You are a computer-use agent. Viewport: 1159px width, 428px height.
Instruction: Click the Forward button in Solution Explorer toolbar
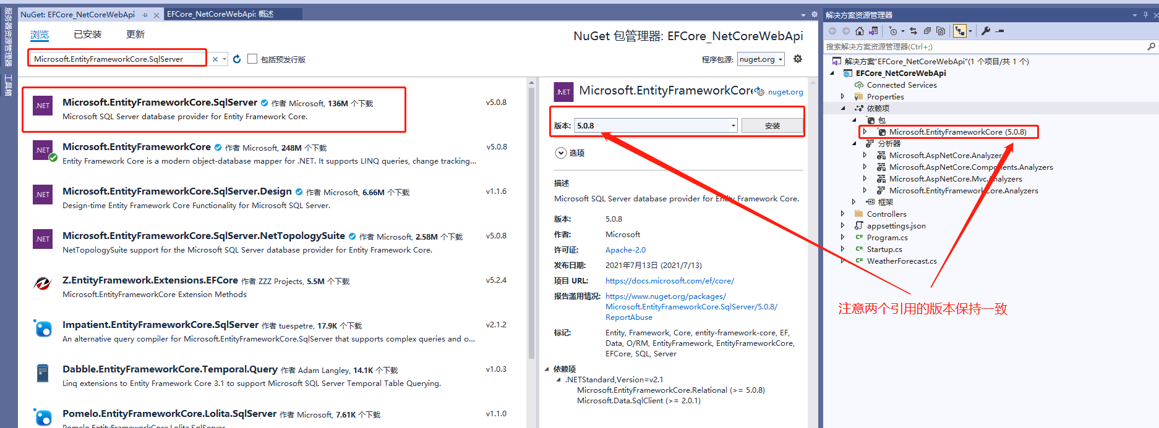click(x=845, y=31)
